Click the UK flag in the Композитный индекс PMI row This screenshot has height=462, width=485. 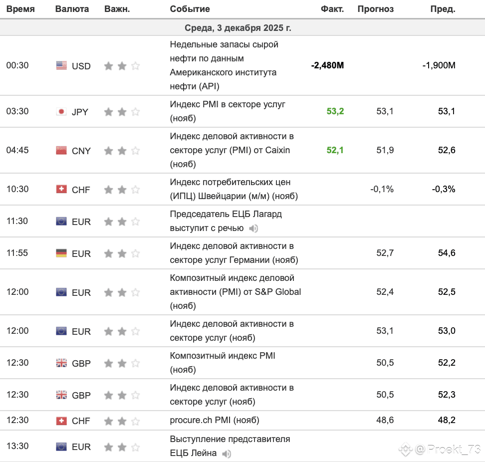click(61, 363)
